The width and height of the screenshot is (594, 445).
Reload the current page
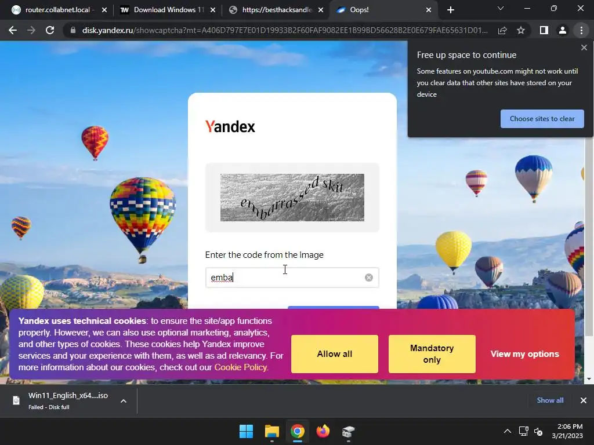coord(50,30)
